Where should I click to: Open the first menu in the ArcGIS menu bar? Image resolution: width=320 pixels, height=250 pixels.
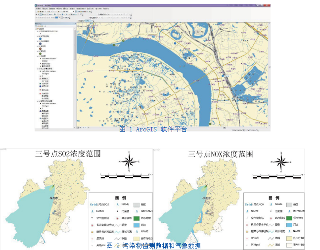click(x=38, y=8)
